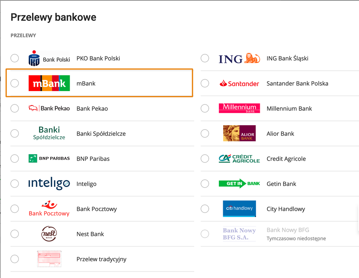This screenshot has width=359, height=278.
Task: Click the Santander flame logo
Action: (x=239, y=84)
